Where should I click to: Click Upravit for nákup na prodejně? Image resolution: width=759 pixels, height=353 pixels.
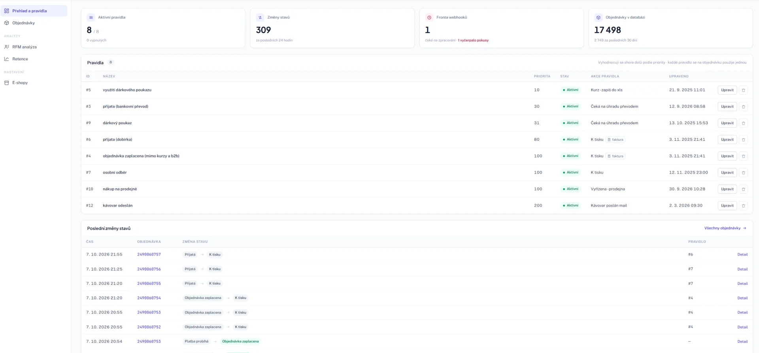[727, 189]
